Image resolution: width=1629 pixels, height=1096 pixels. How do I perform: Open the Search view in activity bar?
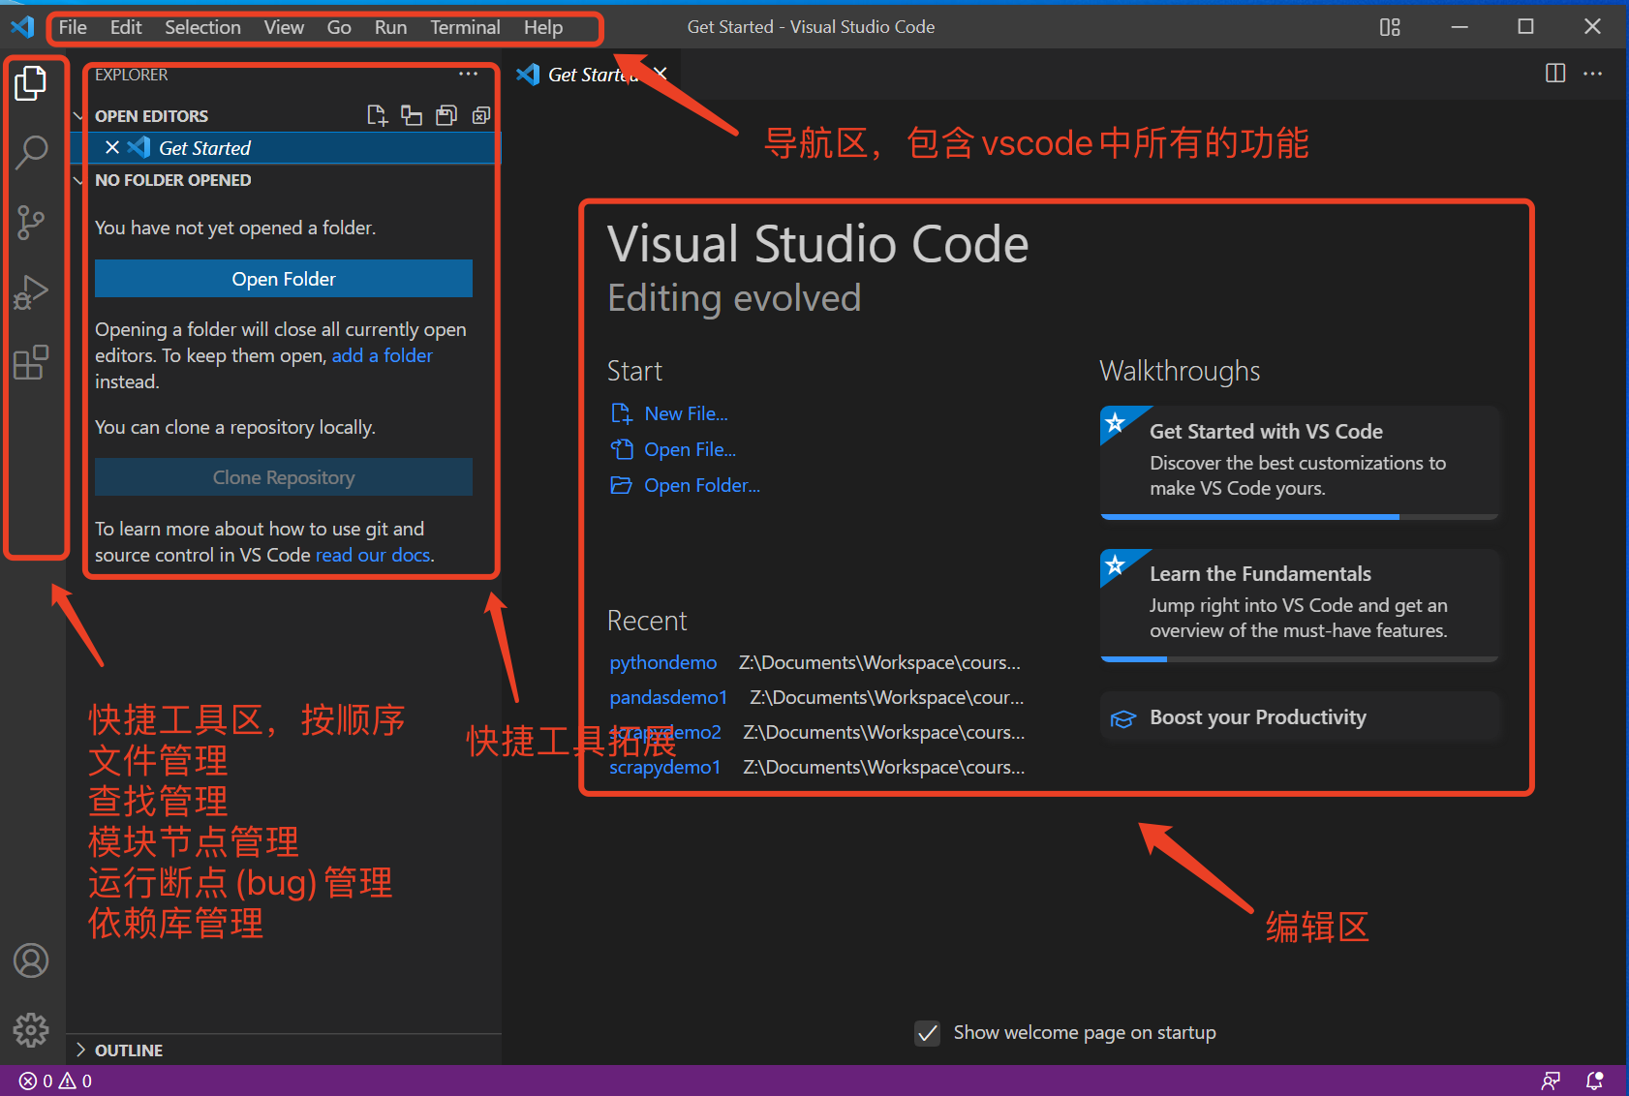(31, 152)
